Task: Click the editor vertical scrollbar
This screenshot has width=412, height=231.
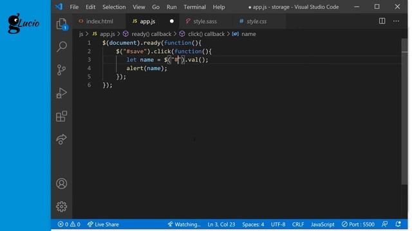Action: pos(404,112)
